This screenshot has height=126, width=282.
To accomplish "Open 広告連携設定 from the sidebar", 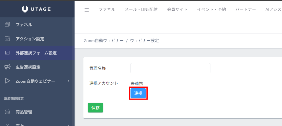I will (x=28, y=67).
